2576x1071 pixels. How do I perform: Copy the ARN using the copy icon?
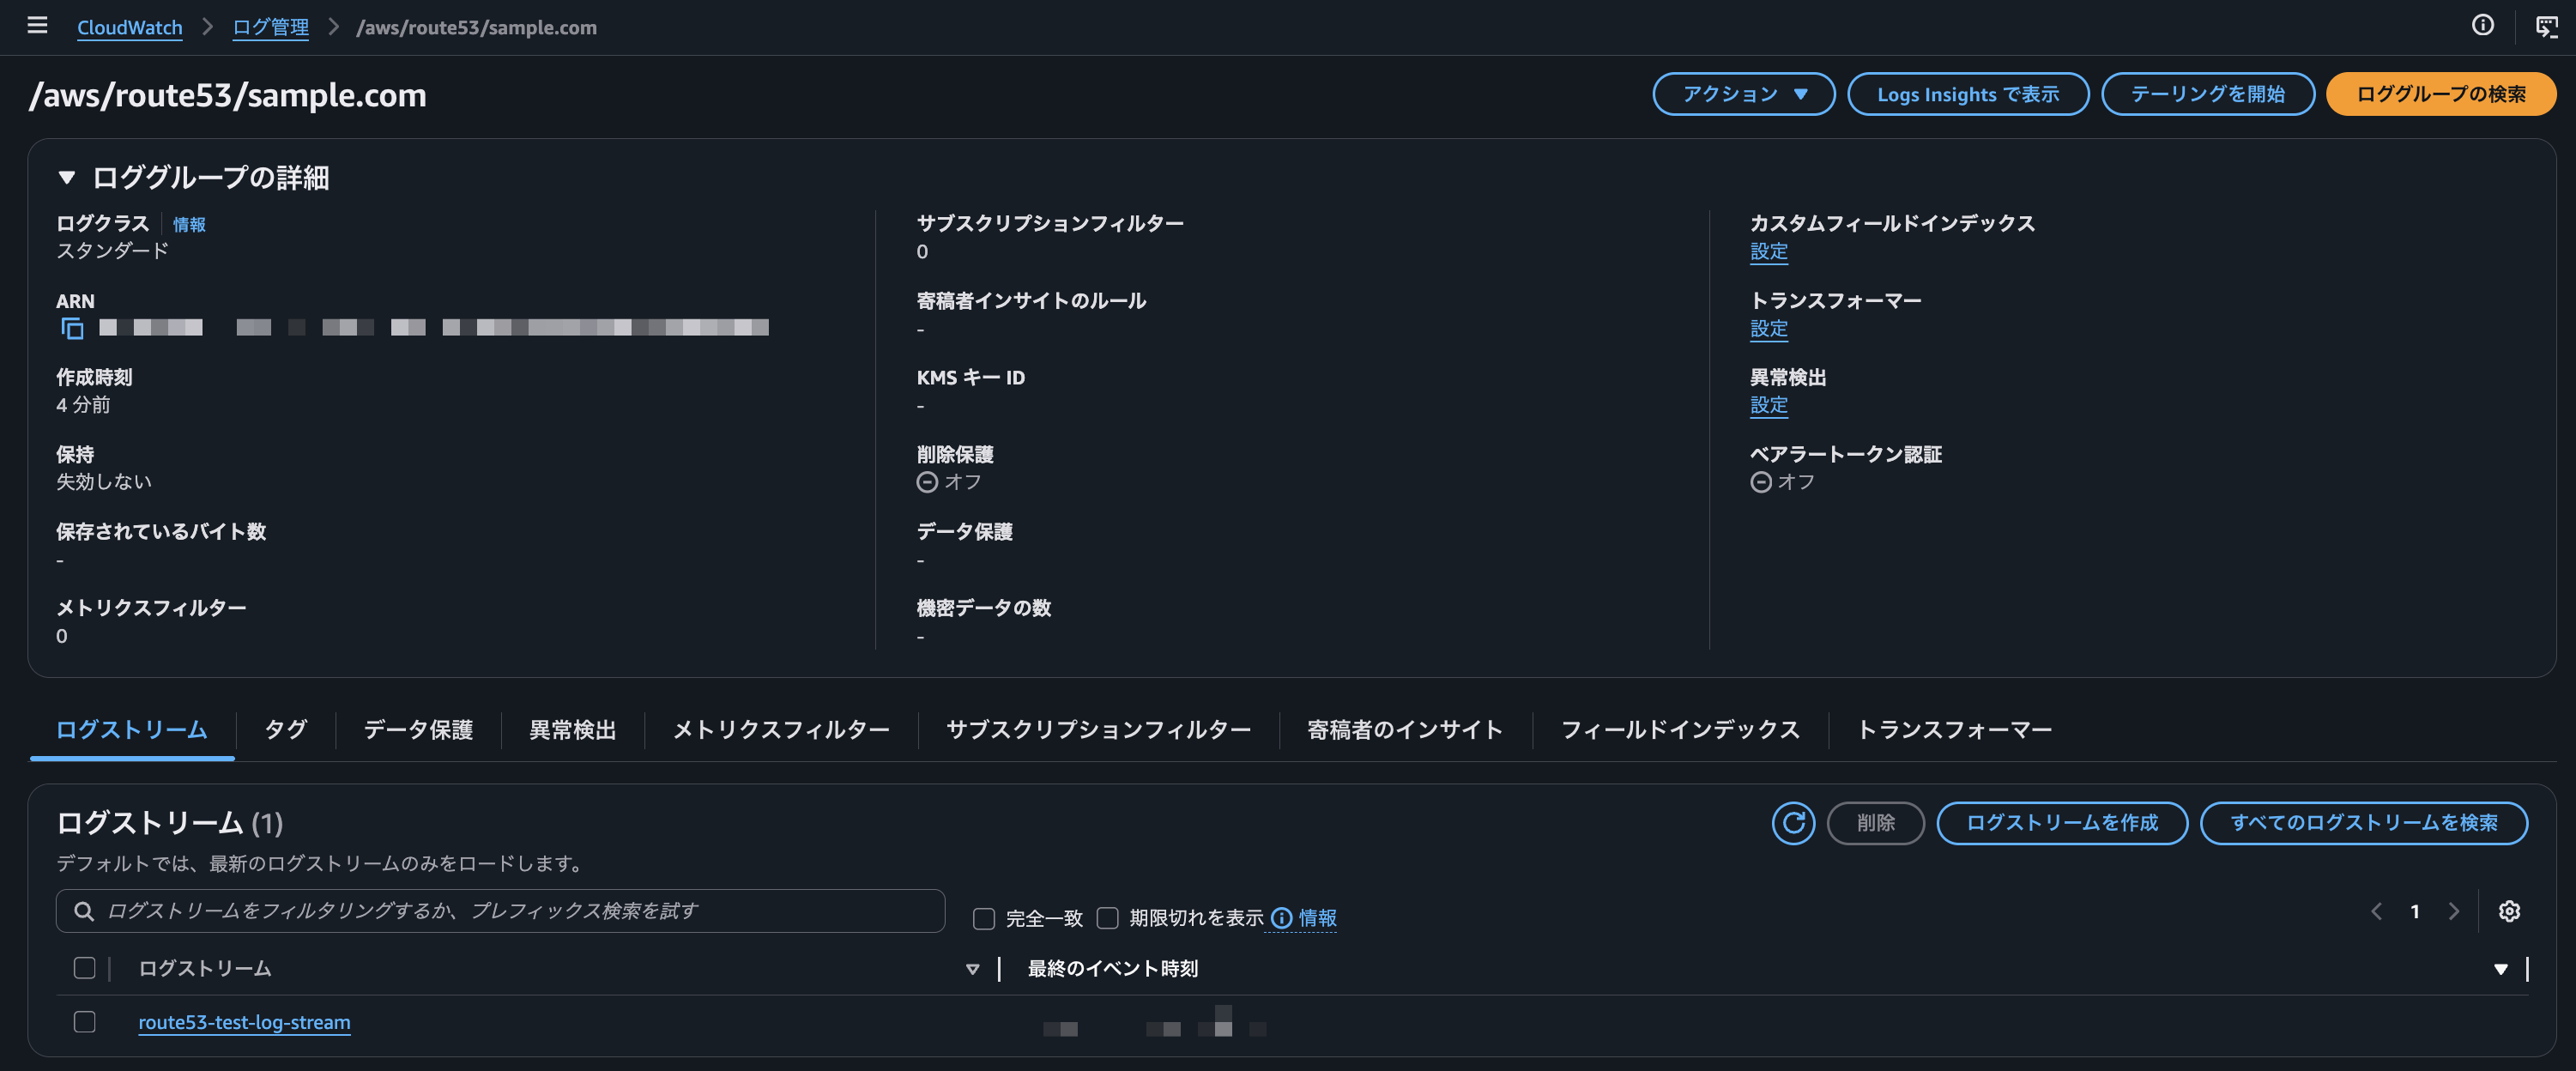[70, 327]
